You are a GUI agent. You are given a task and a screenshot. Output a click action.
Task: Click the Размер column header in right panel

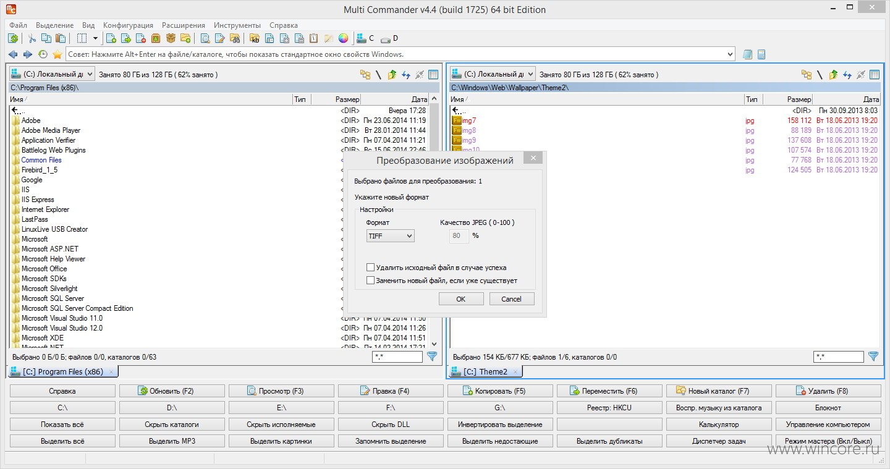(x=787, y=99)
